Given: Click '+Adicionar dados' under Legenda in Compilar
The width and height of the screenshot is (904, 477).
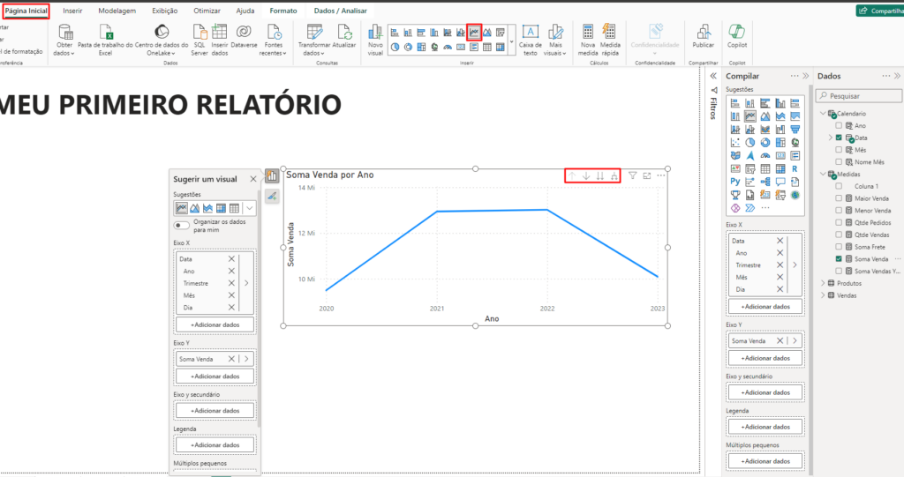Looking at the screenshot, I should pos(765,427).
